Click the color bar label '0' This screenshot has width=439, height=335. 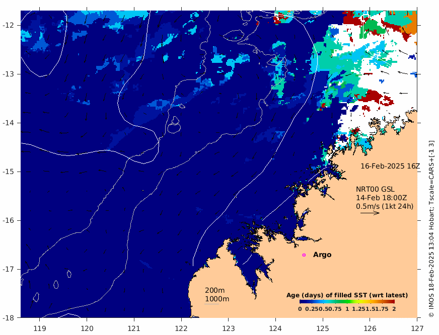coord(300,309)
